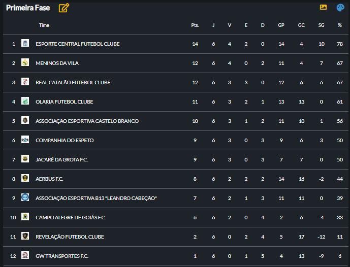Click the Time column header

pos(44,25)
